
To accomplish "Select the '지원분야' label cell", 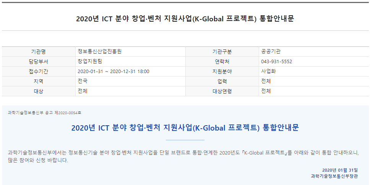I will click(x=222, y=72).
